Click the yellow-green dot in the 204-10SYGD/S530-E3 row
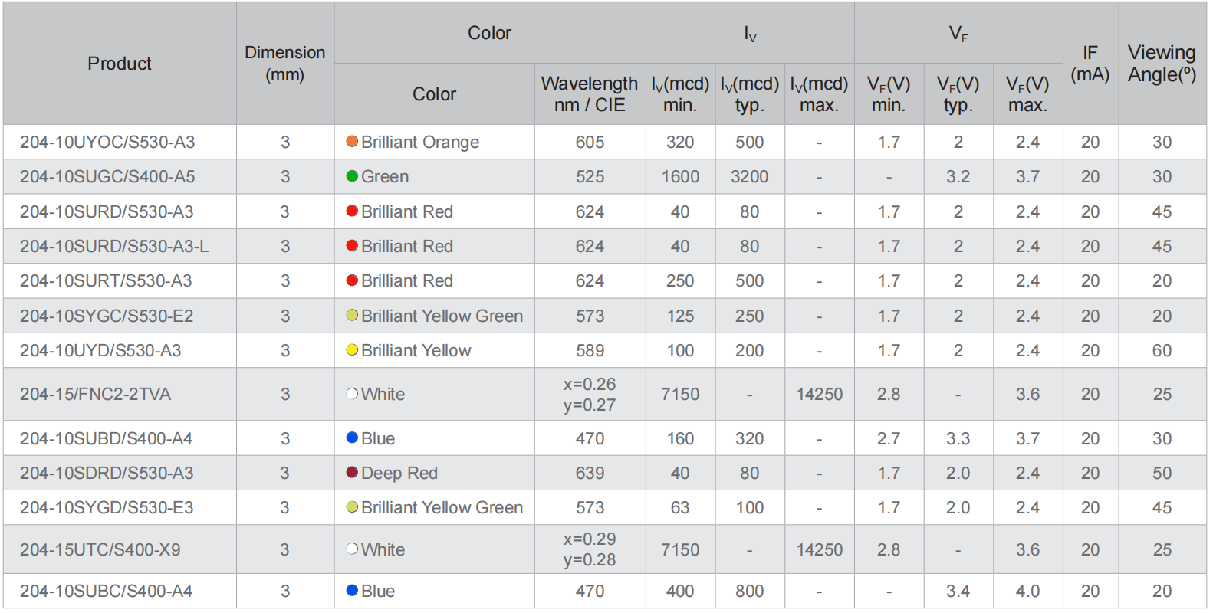 pos(352,507)
